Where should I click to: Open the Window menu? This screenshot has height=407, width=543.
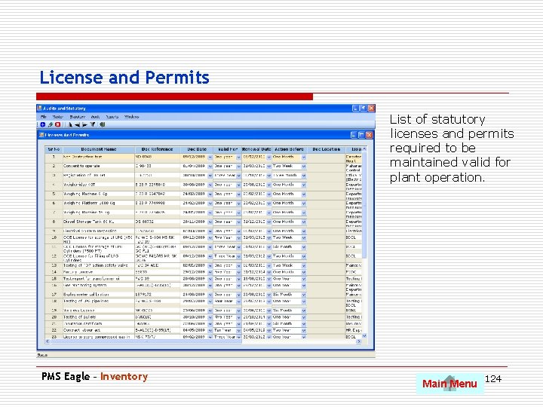click(x=131, y=117)
